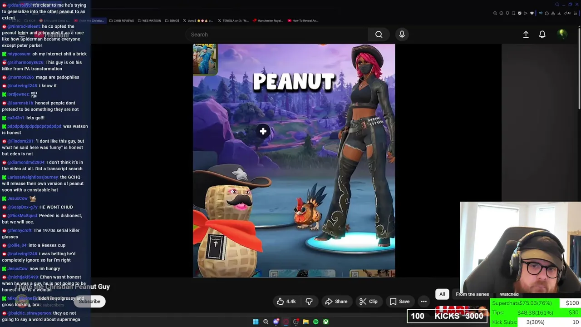Screen dimensions: 581x327
Task: Subscribe to the channel
Action: pyautogui.click(x=89, y=302)
